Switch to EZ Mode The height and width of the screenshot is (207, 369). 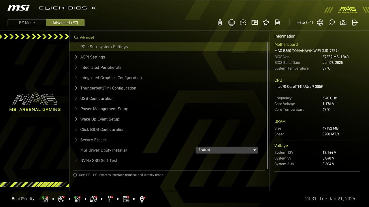[27, 23]
